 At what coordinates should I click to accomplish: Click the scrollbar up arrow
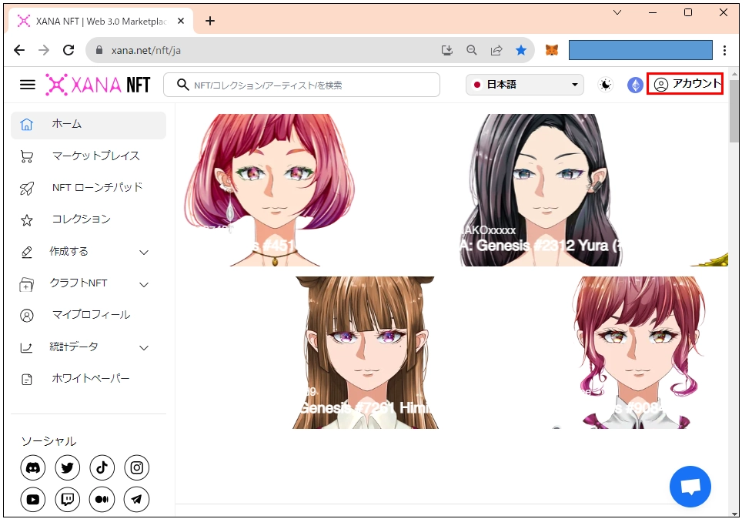click(734, 74)
